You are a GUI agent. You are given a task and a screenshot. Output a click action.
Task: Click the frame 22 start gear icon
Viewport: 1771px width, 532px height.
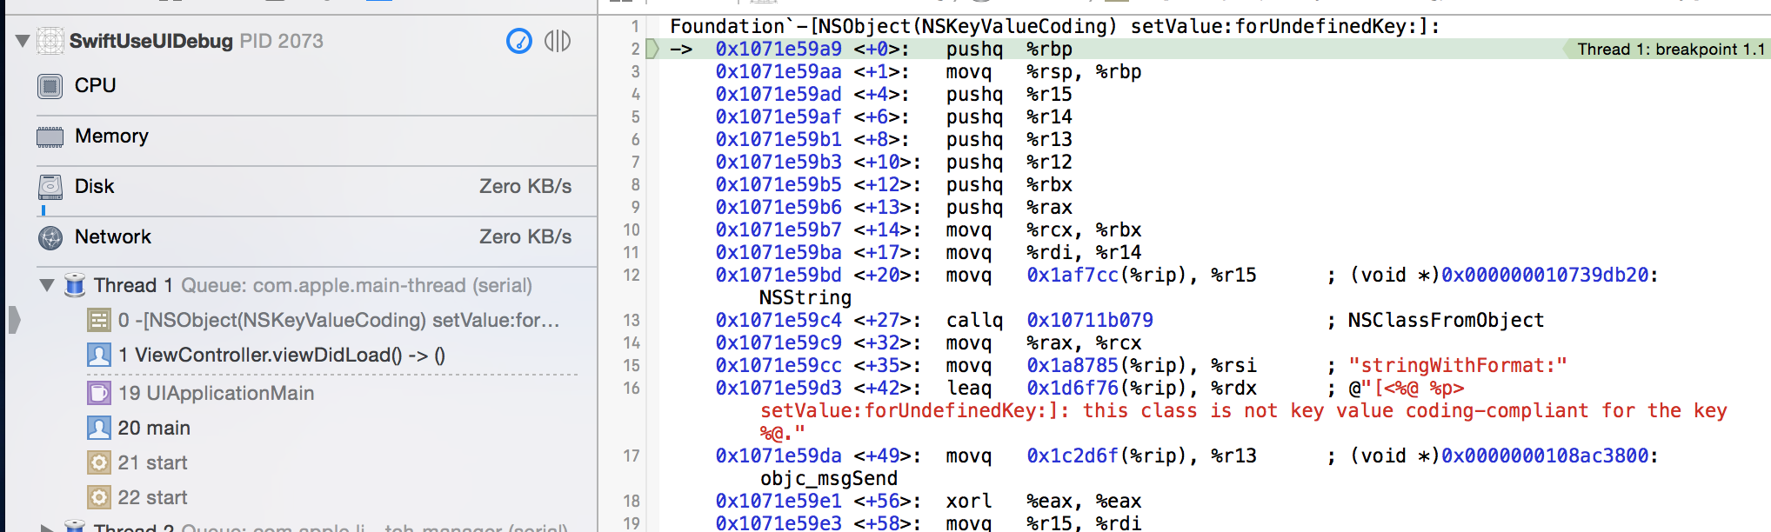[x=99, y=497]
